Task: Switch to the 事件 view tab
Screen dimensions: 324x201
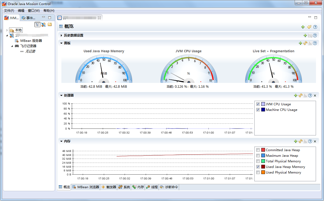Action: (x=29, y=18)
